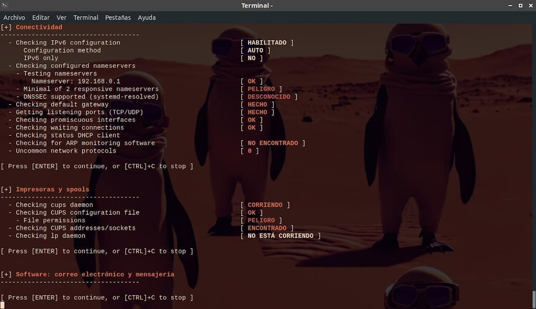Screen dimensions: 536x309
Task: Close the Terminal window
Action: [530, 5]
